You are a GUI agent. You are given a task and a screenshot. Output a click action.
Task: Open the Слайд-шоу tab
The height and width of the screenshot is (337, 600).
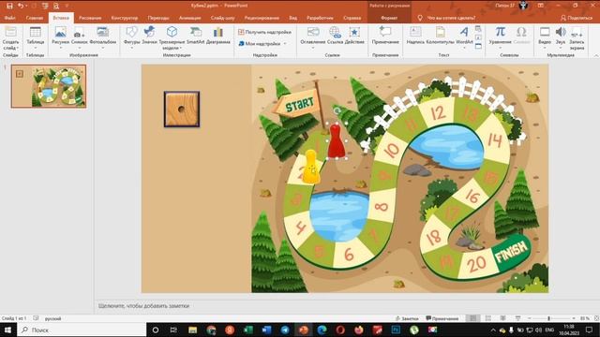click(222, 18)
